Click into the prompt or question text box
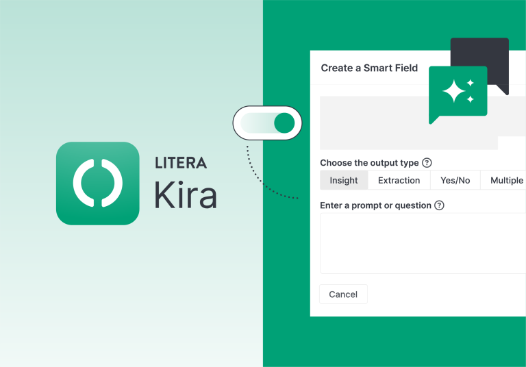 423,243
